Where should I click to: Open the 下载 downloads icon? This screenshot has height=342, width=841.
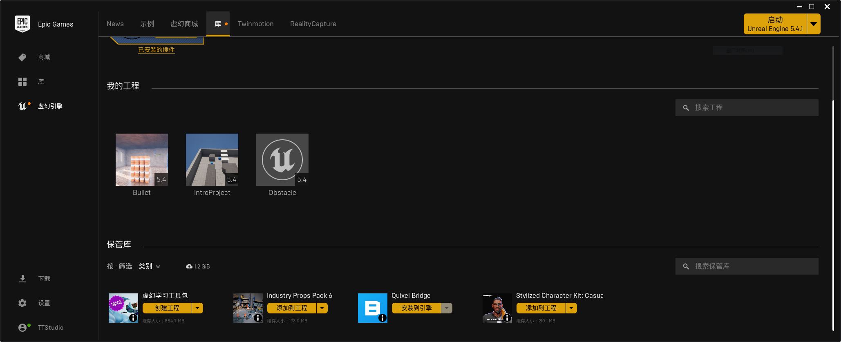pos(22,279)
